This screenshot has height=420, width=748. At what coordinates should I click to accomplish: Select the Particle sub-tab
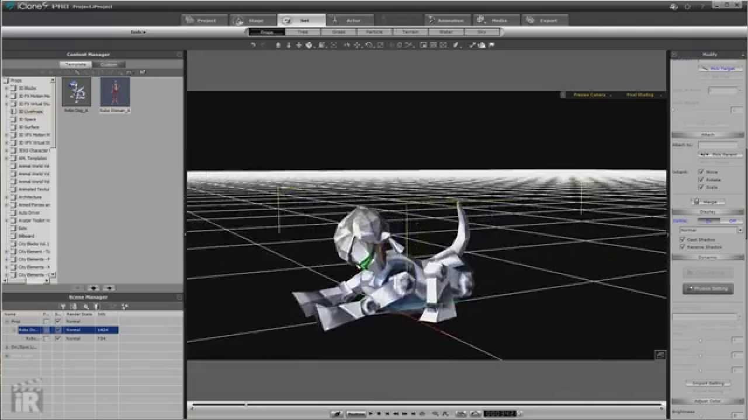(375, 32)
